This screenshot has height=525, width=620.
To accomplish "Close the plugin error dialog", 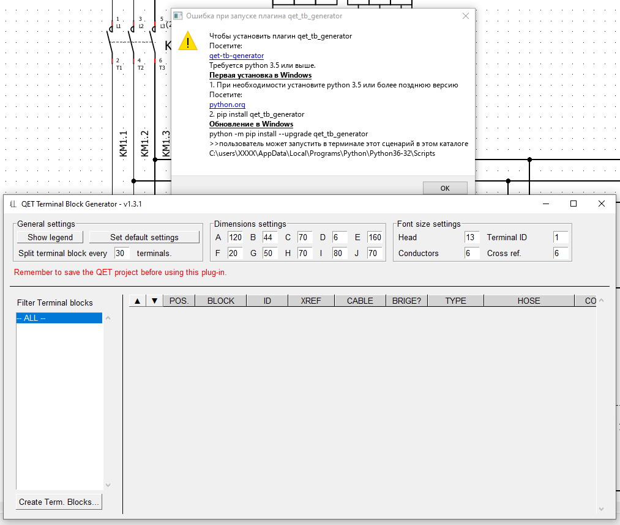I will (466, 16).
